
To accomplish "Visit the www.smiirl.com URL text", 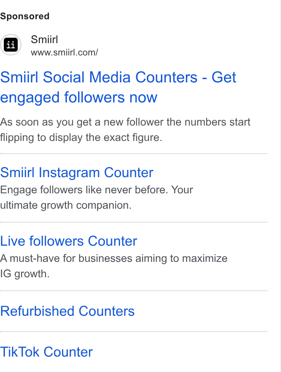I will pos(64,52).
